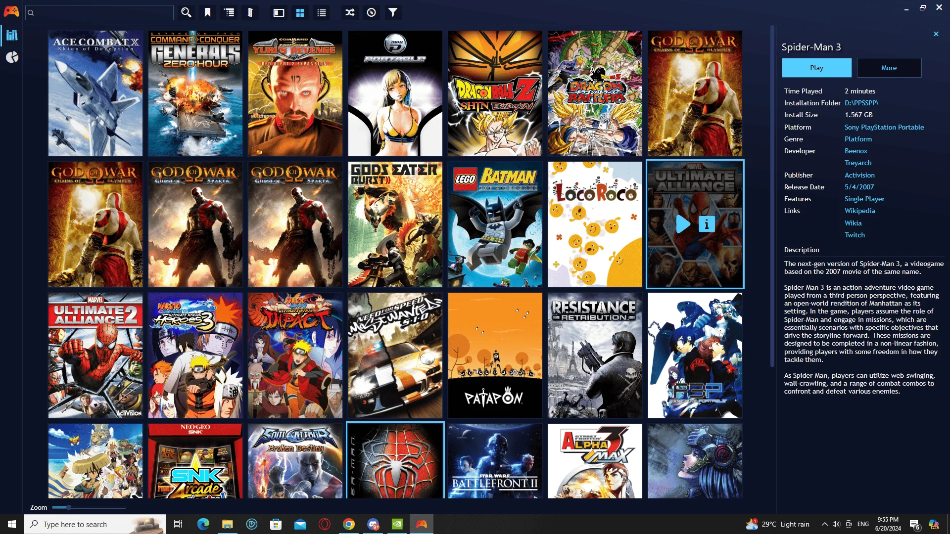Select Need for Speed Most Wanted cover
This screenshot has height=534, width=950.
coord(395,355)
